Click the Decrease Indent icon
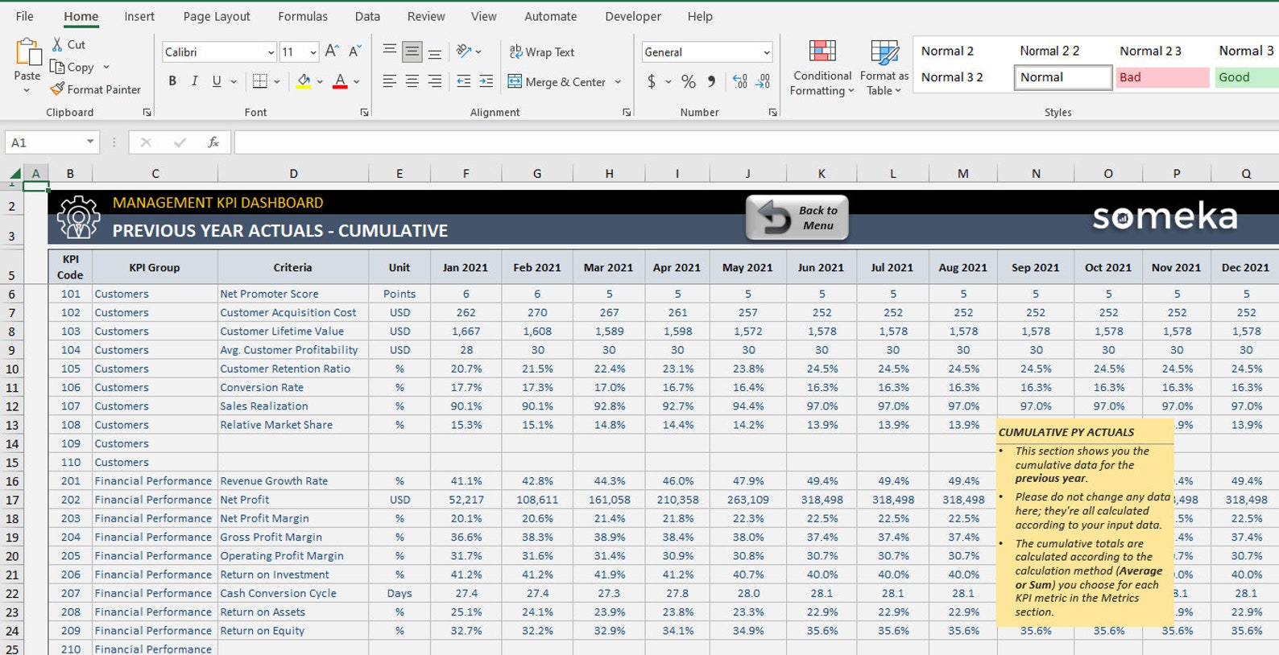This screenshot has width=1279, height=655. (x=464, y=81)
